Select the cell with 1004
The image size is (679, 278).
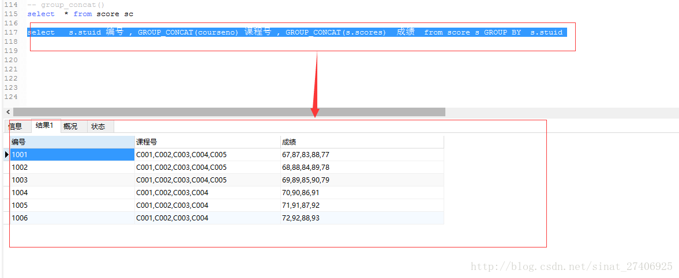tap(72, 192)
